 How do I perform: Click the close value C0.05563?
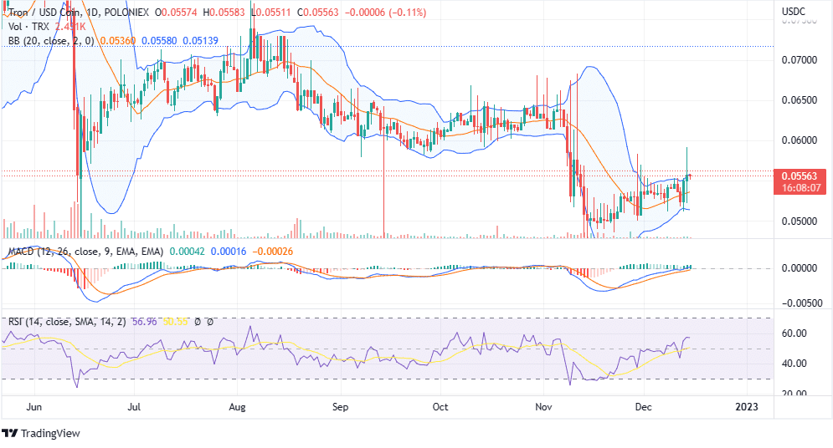click(317, 12)
